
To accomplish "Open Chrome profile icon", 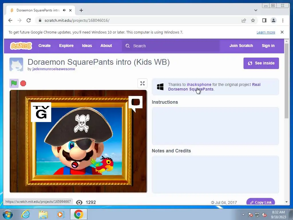I will (x=273, y=20).
